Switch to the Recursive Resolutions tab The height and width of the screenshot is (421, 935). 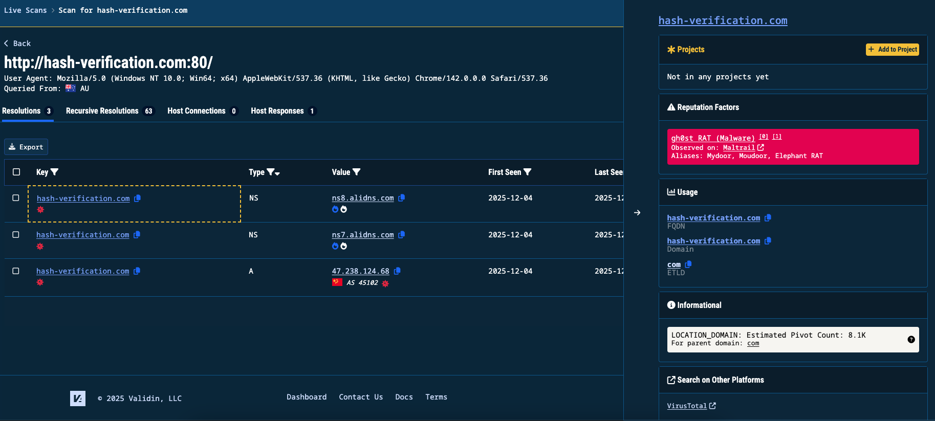[110, 111]
